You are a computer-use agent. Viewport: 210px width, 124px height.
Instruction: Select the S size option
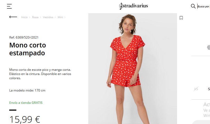pyautogui.click(x=209, y=89)
